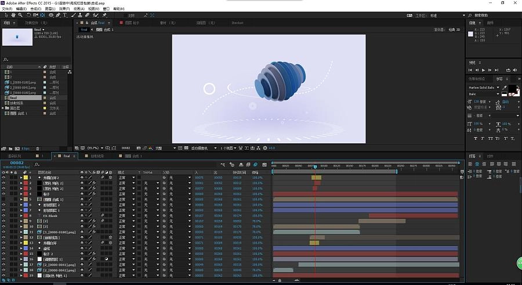This screenshot has width=522, height=285.
Task: Click the 8 bpc color depth button
Action: pyautogui.click(x=26, y=148)
